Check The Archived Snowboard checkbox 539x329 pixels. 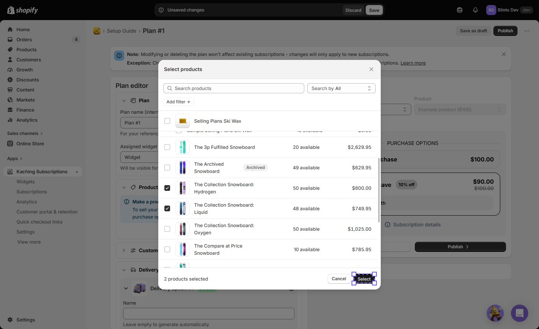(167, 168)
